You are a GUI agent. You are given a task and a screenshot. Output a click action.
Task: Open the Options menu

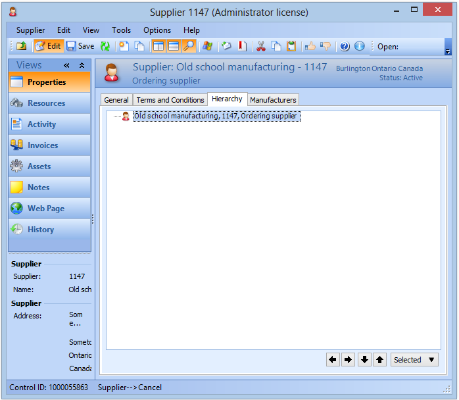[x=157, y=30]
